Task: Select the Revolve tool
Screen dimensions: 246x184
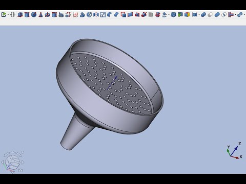Action: coord(89,15)
